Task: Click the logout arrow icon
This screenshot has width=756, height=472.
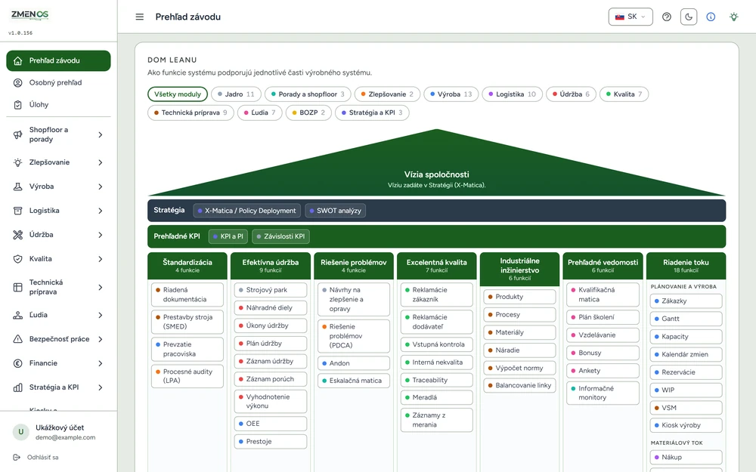Action: pos(17,457)
